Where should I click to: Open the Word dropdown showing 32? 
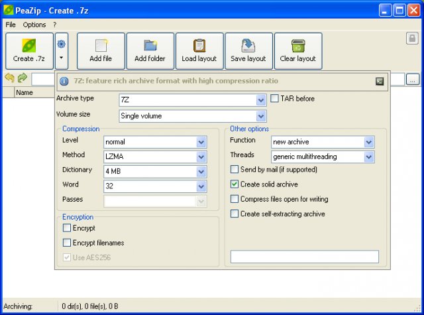201,186
